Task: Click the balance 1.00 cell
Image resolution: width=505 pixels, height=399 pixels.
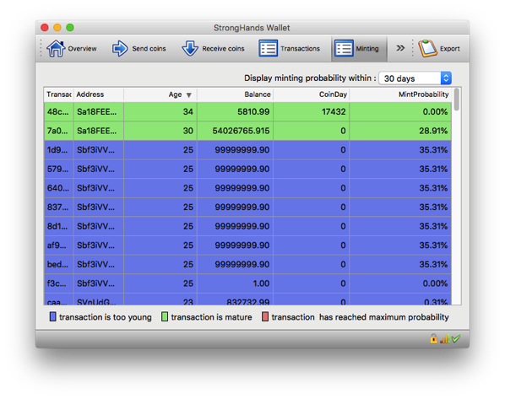Action: (x=235, y=283)
